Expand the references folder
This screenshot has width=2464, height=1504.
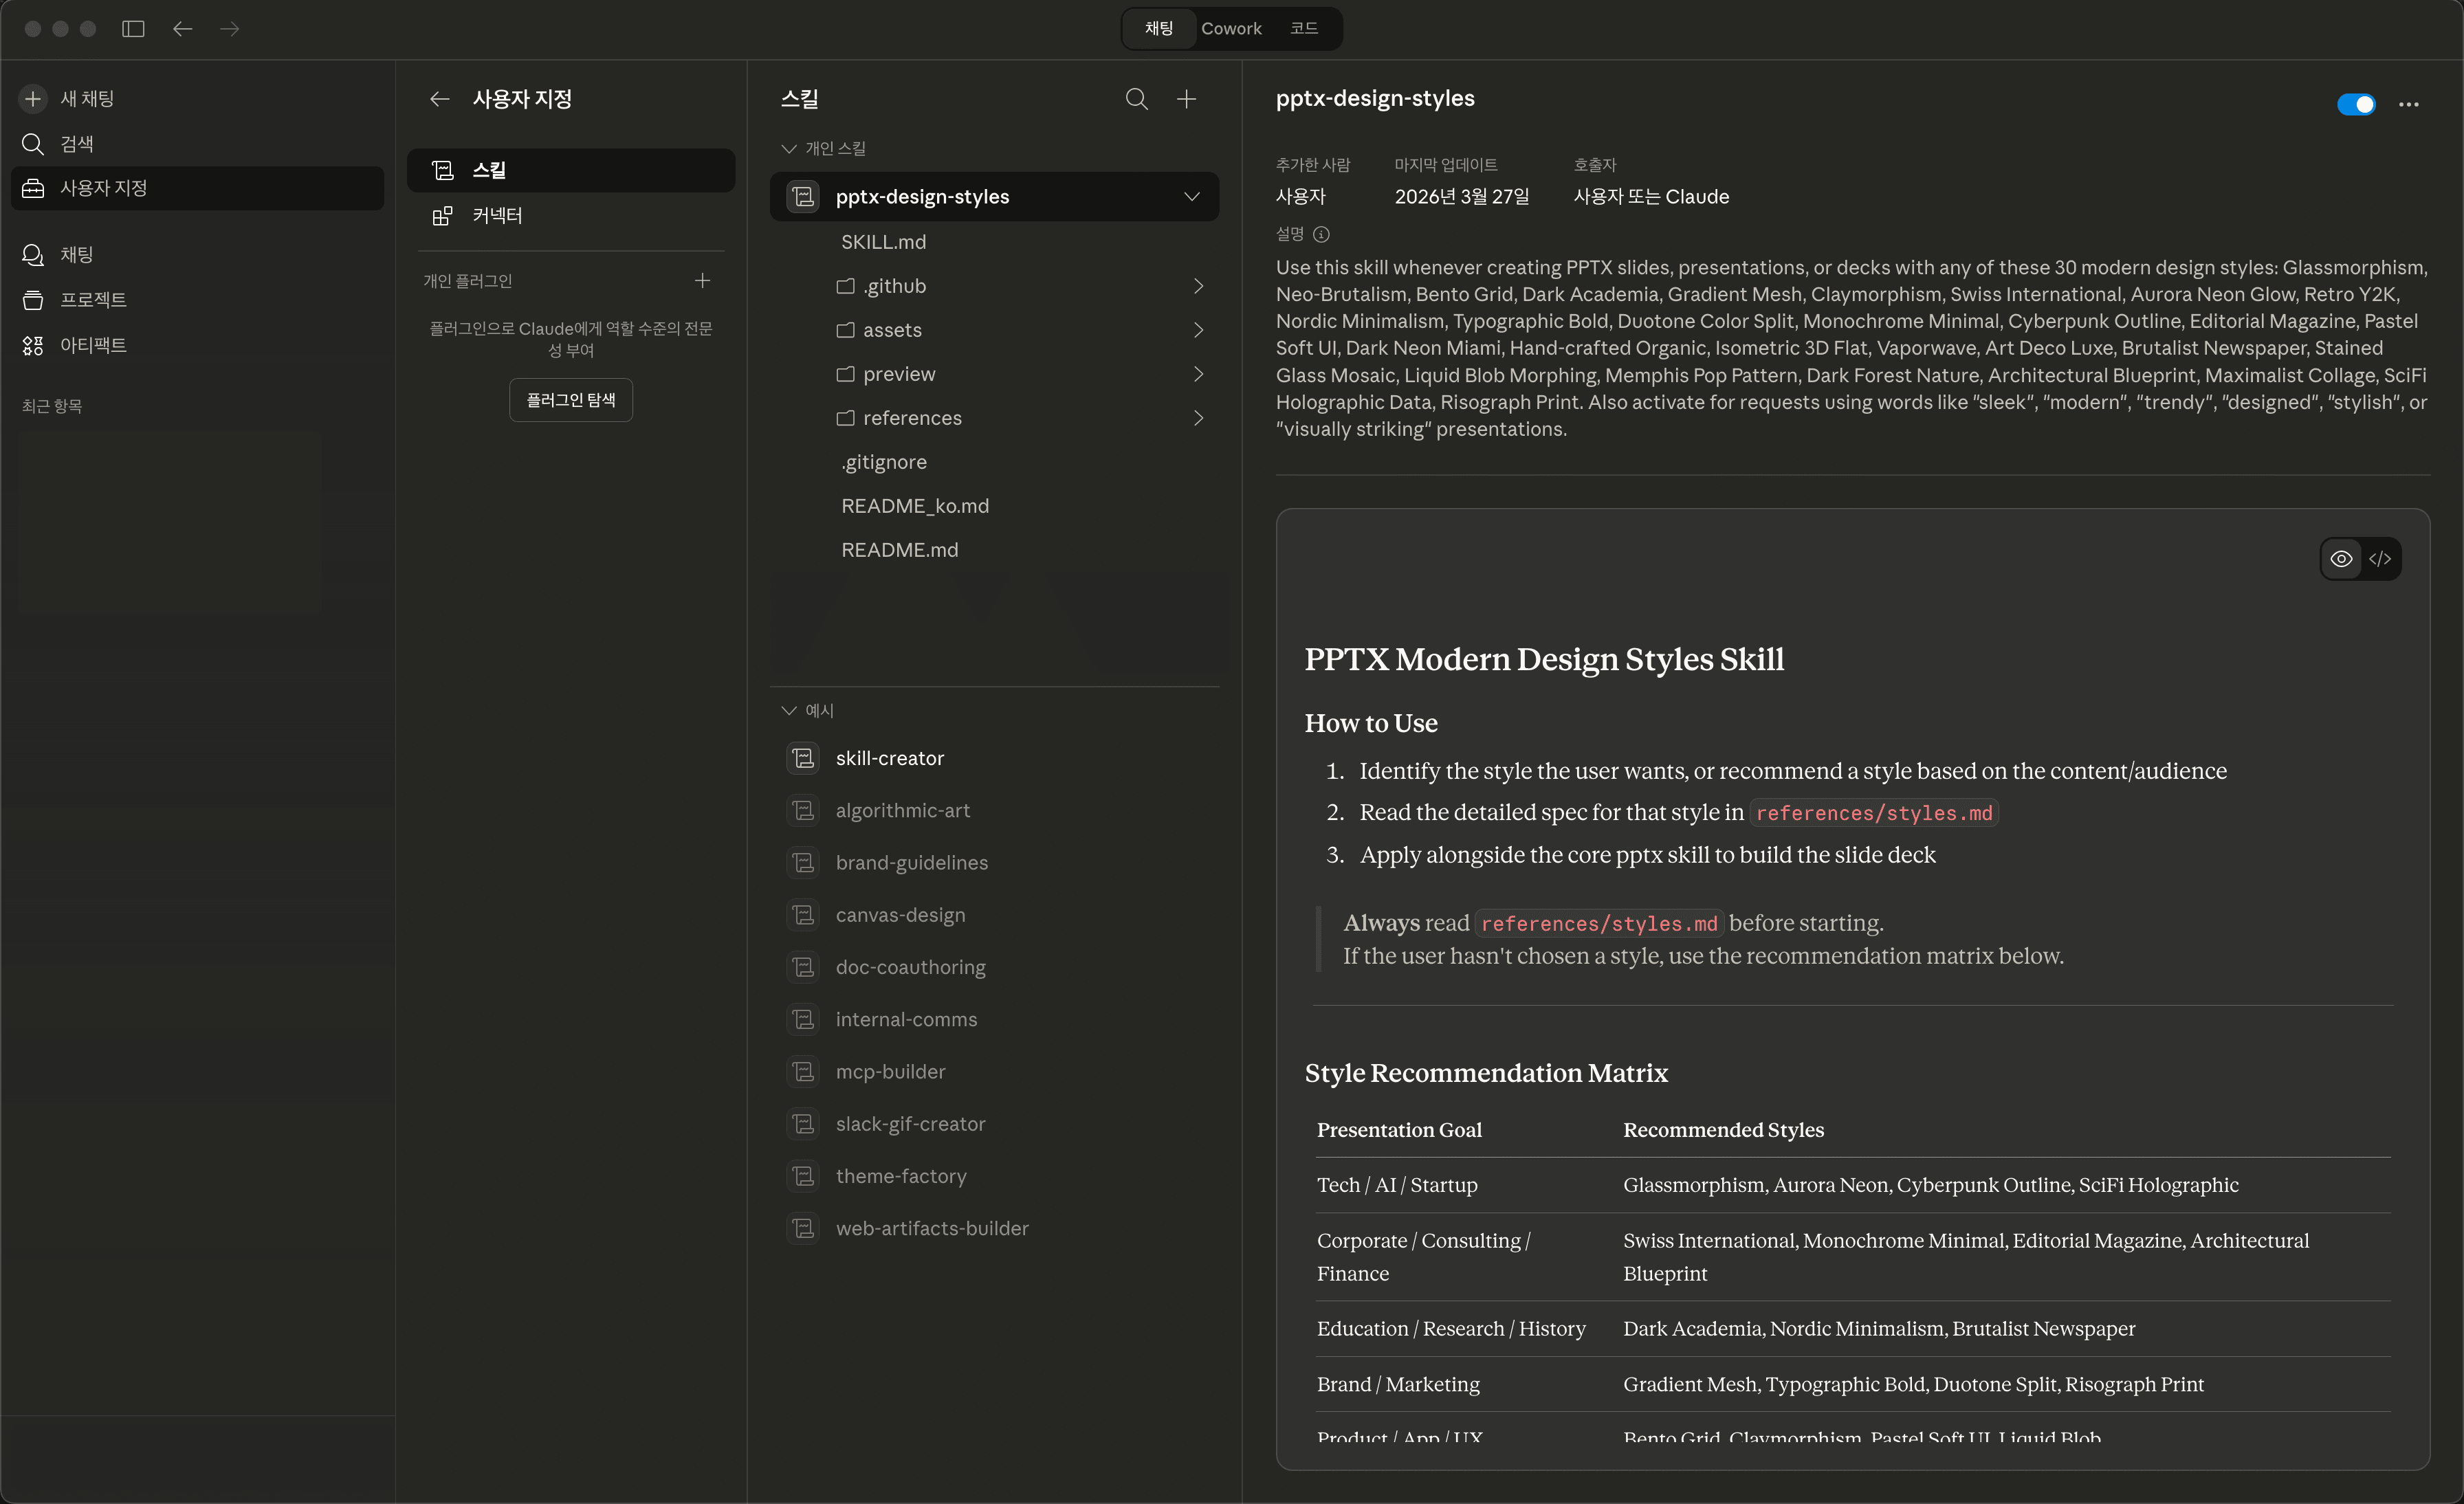click(x=1198, y=418)
